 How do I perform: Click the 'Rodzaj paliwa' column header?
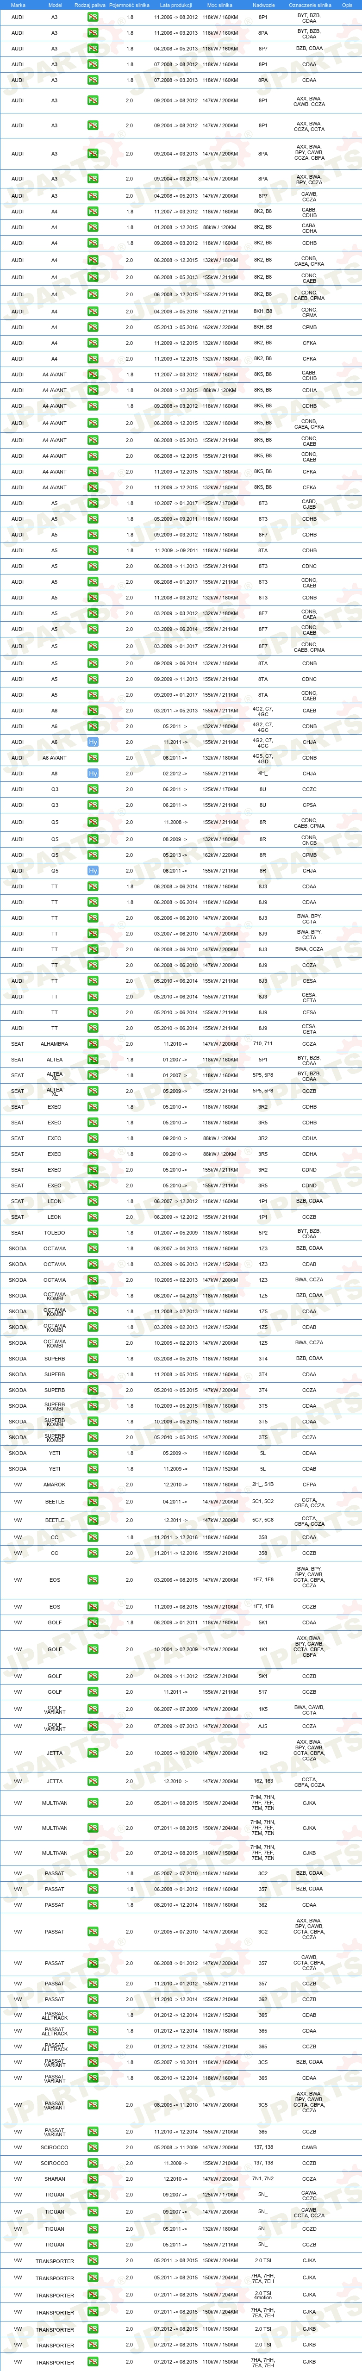coord(90,5)
